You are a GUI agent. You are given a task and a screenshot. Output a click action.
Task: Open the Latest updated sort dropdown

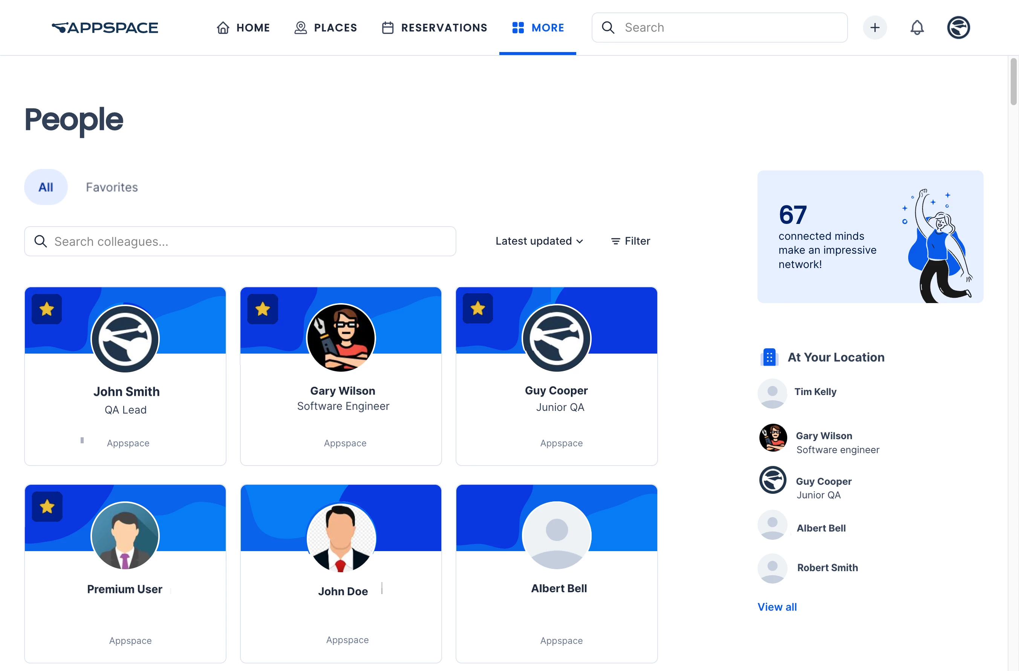[x=539, y=241]
